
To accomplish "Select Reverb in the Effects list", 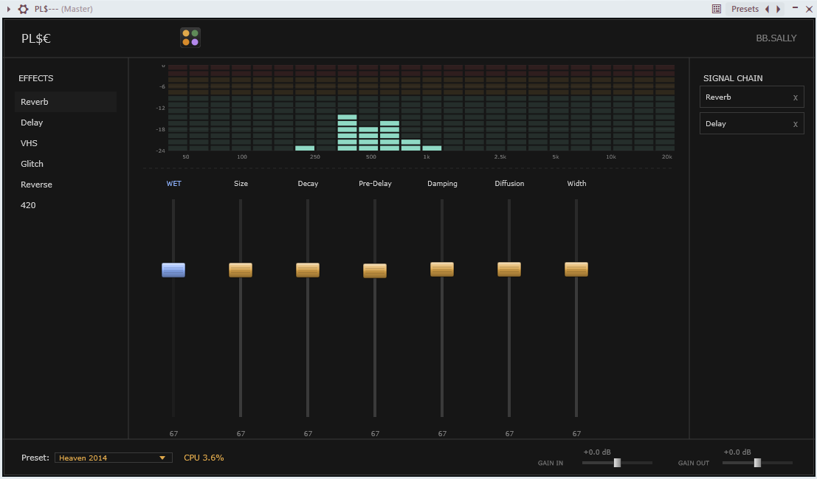I will point(66,102).
